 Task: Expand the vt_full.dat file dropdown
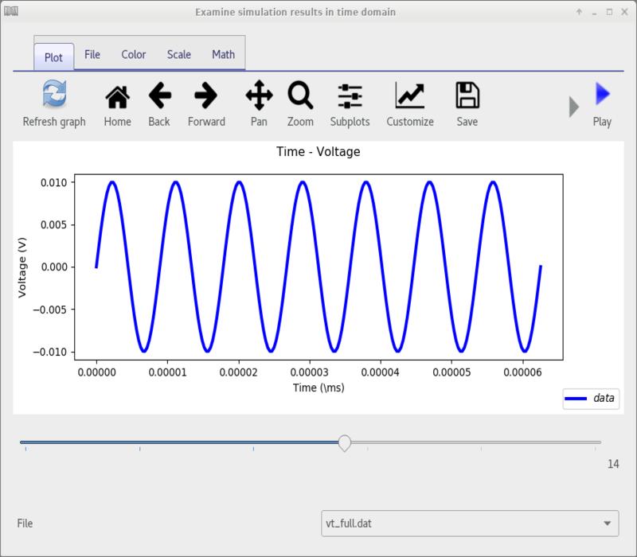(x=470, y=524)
